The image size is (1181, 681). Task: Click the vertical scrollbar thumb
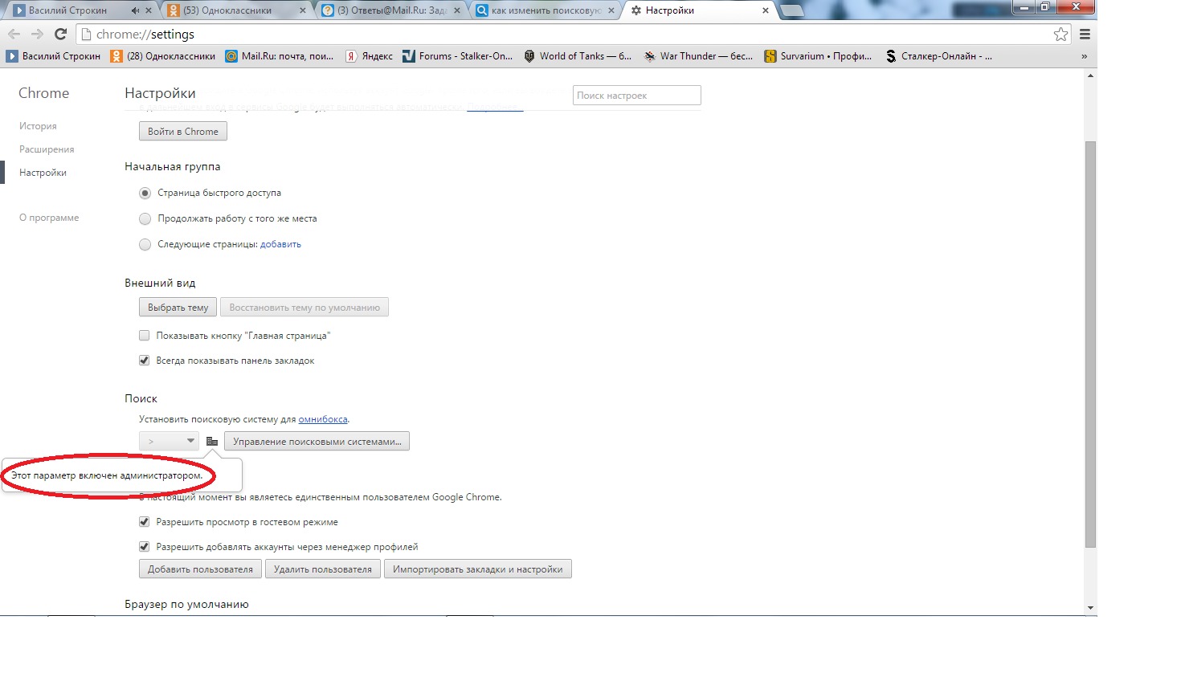(x=1090, y=345)
